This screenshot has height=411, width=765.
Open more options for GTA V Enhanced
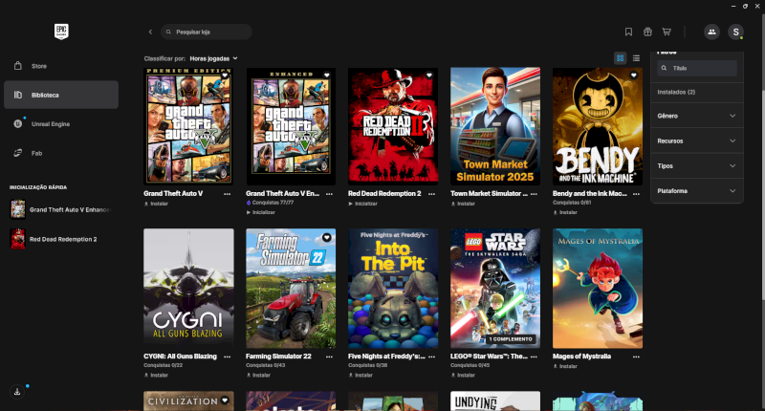(329, 194)
